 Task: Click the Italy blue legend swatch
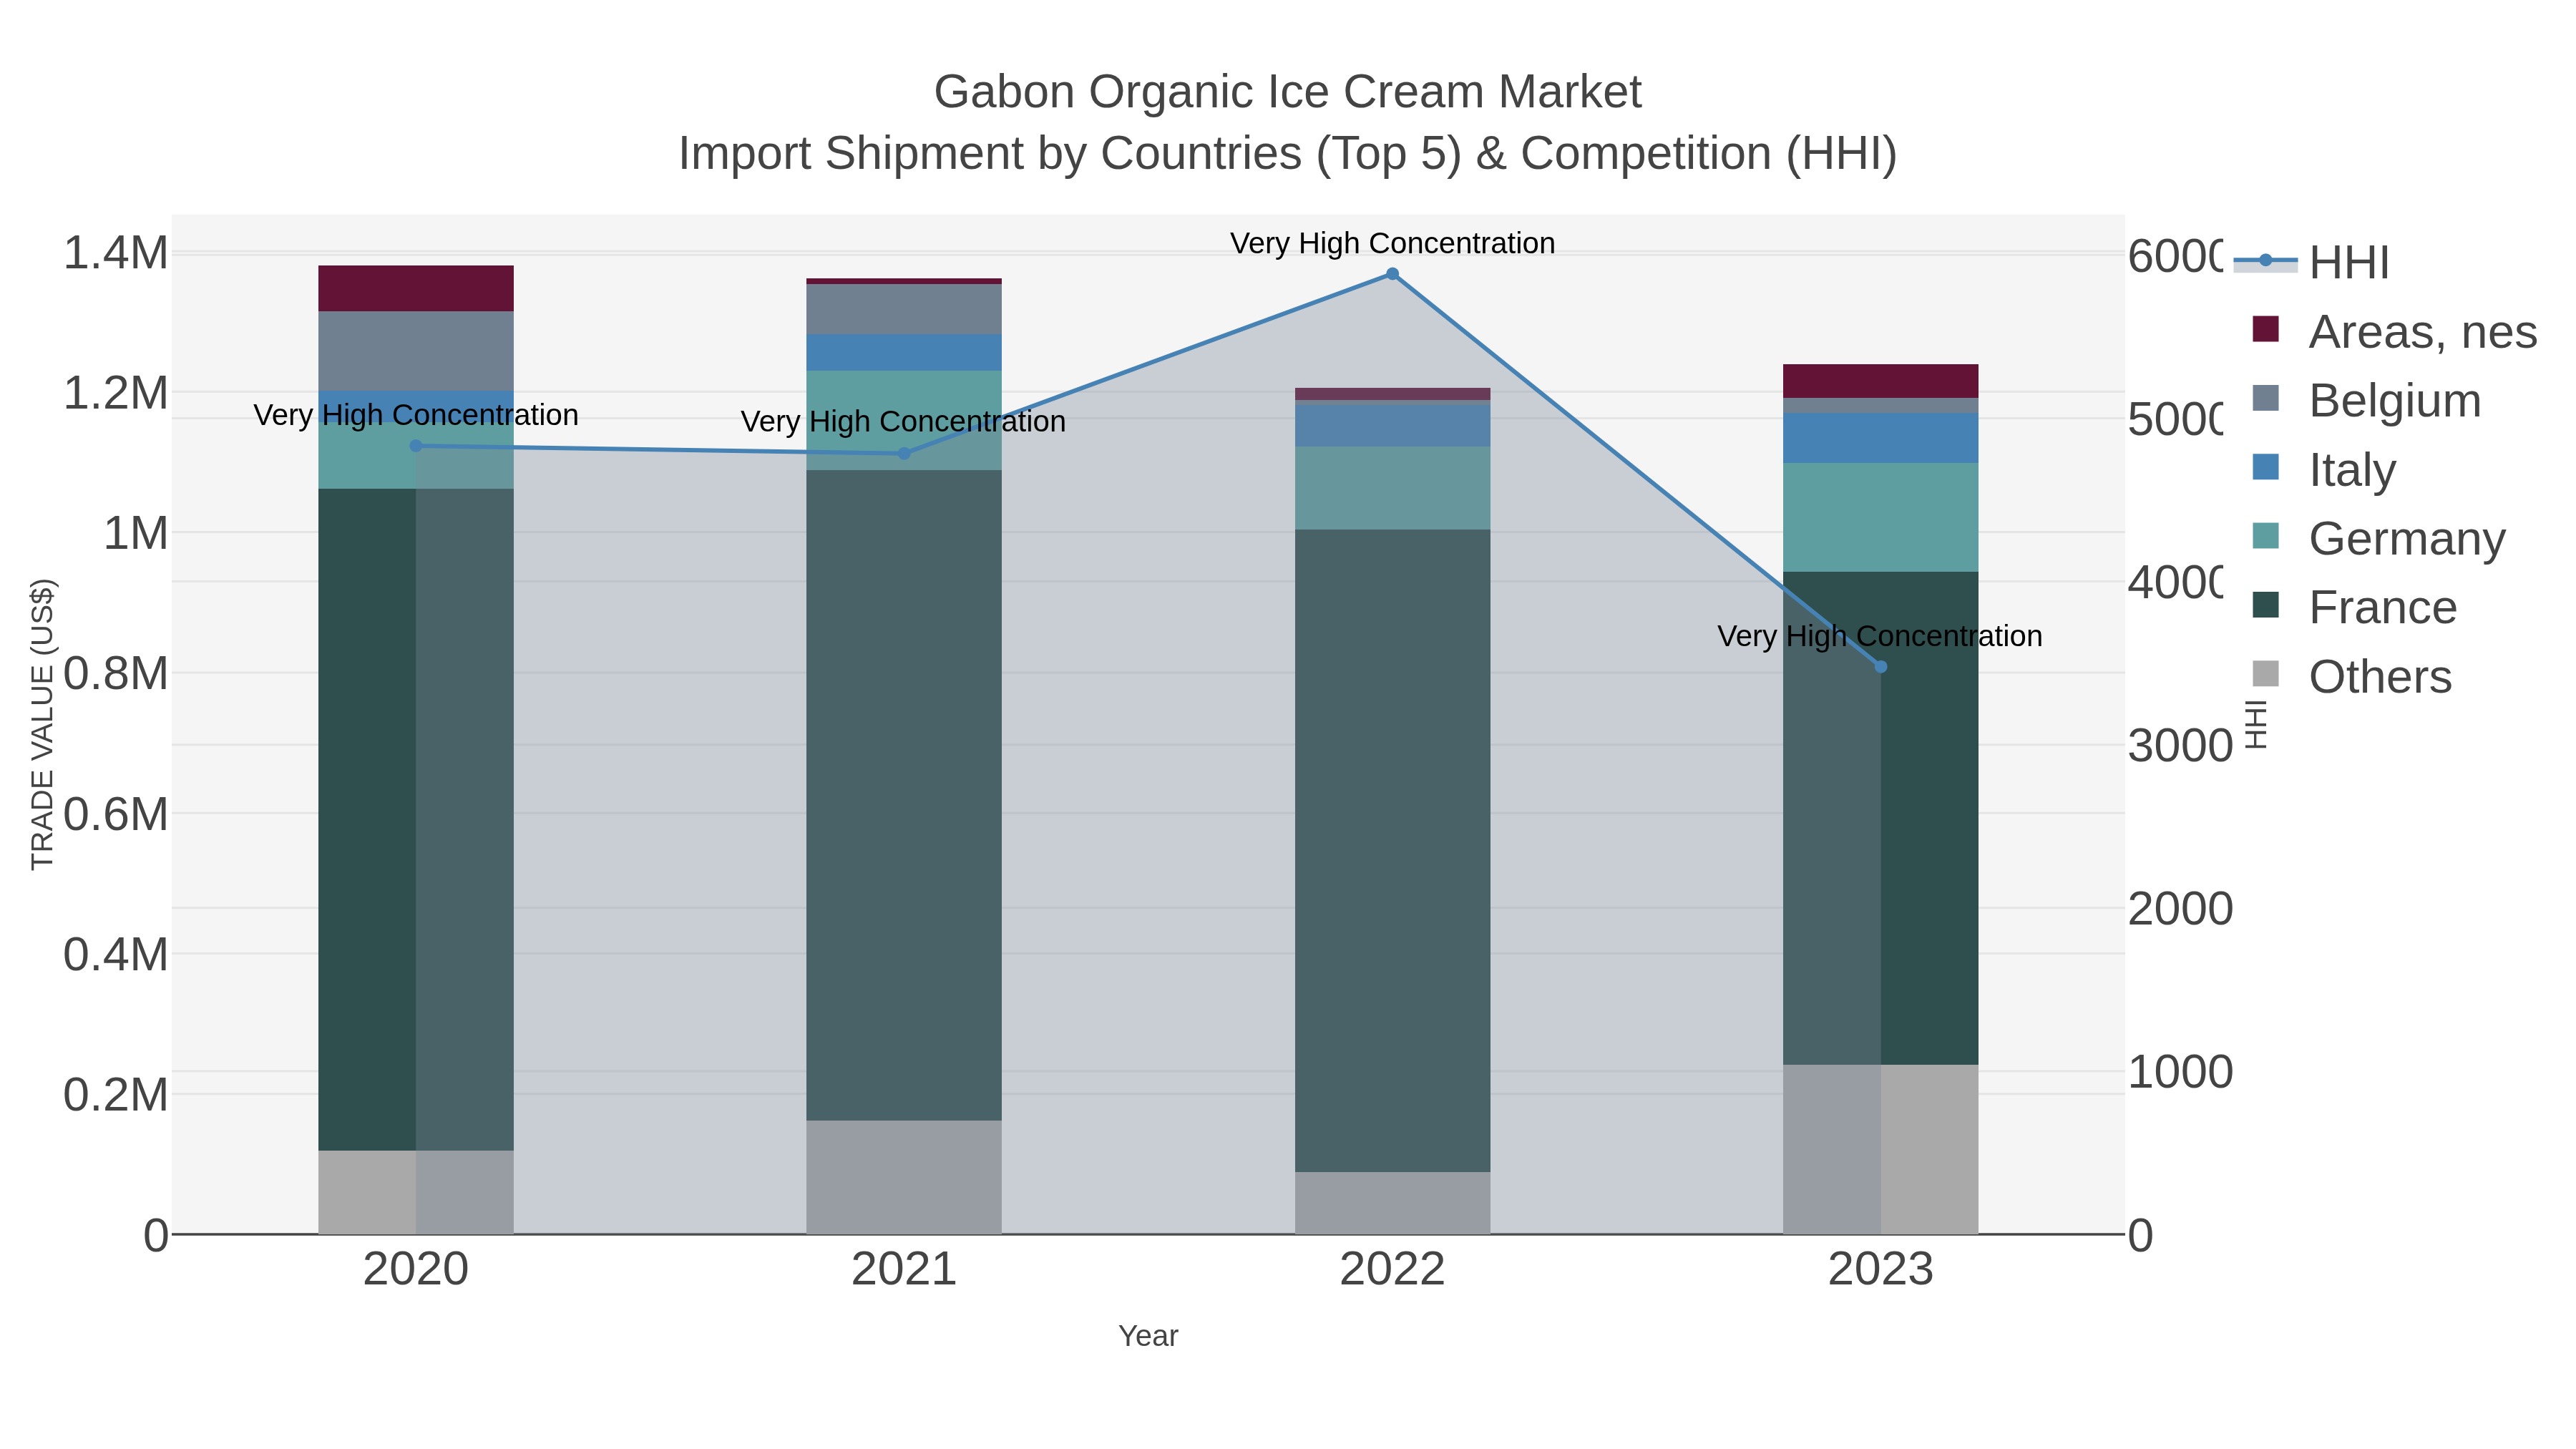click(2265, 467)
